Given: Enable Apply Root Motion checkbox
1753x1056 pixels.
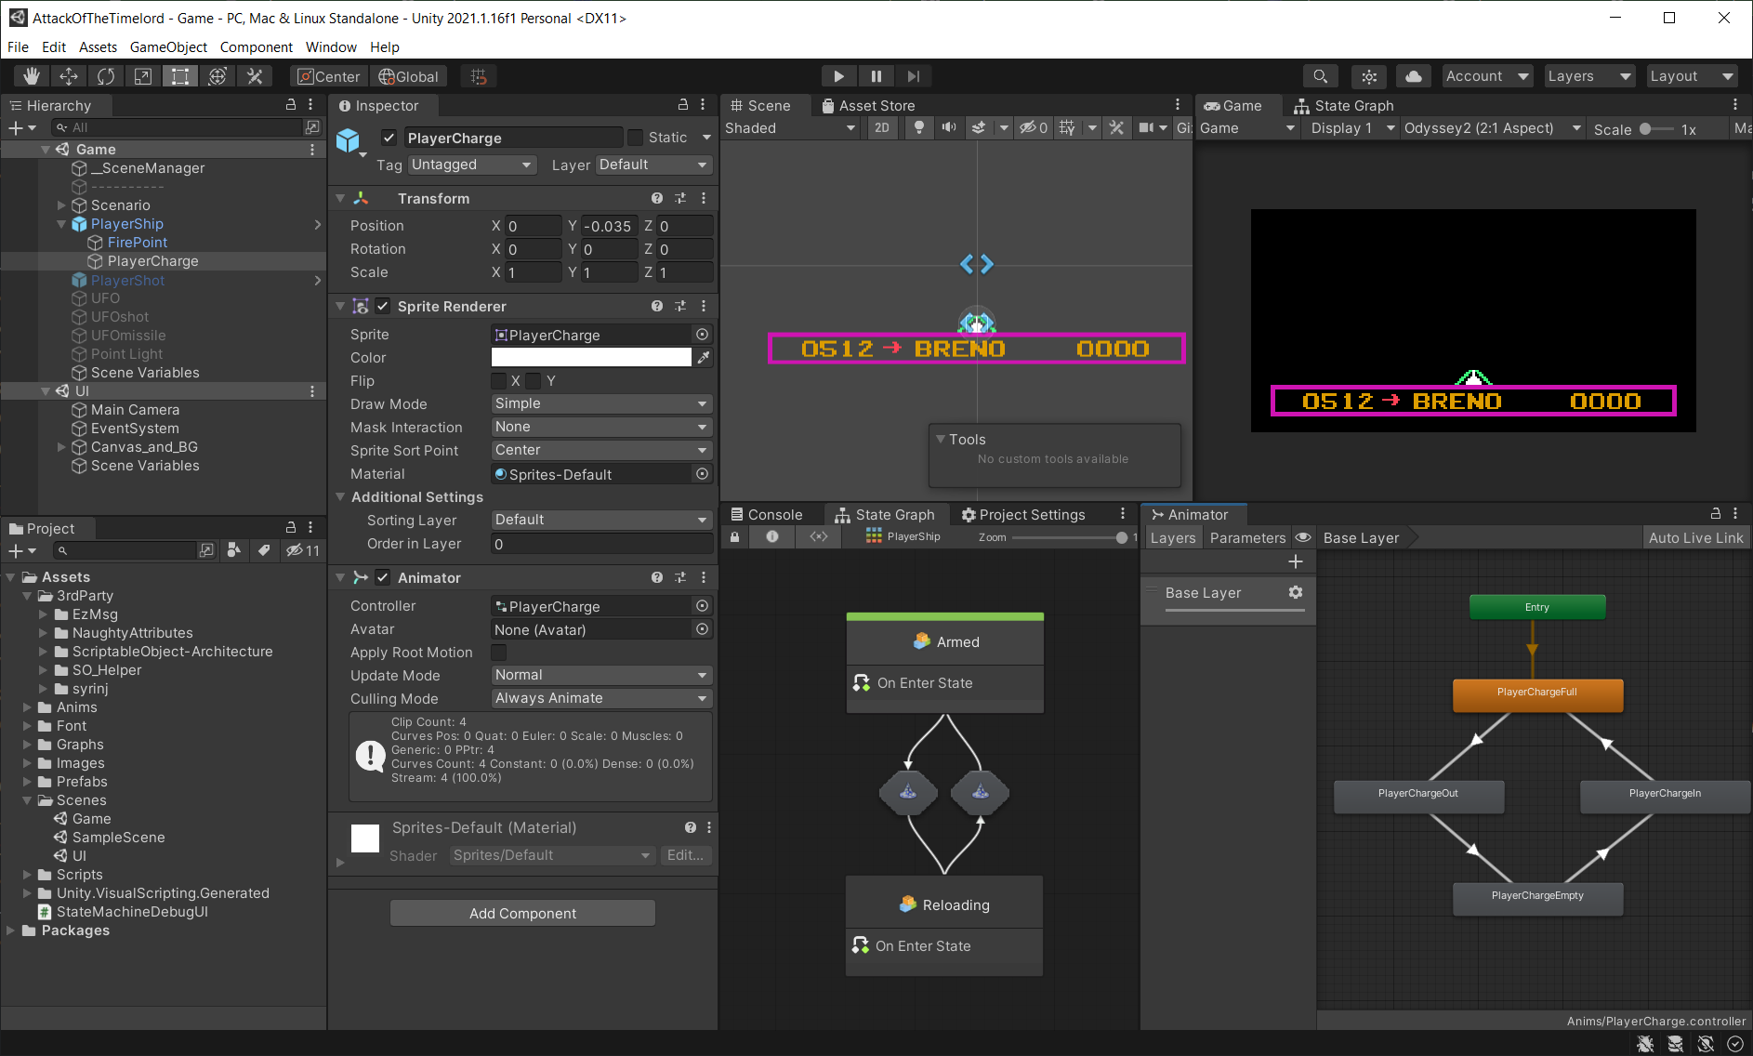Looking at the screenshot, I should click(499, 653).
